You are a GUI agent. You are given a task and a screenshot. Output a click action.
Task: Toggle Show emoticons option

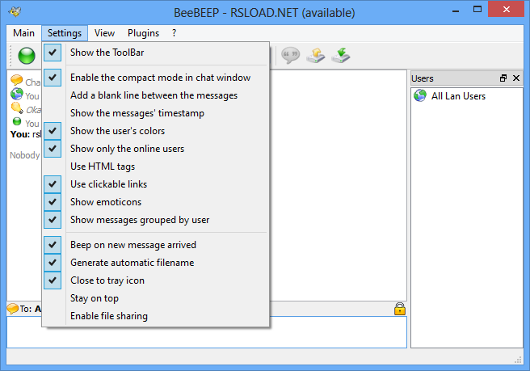pyautogui.click(x=155, y=202)
